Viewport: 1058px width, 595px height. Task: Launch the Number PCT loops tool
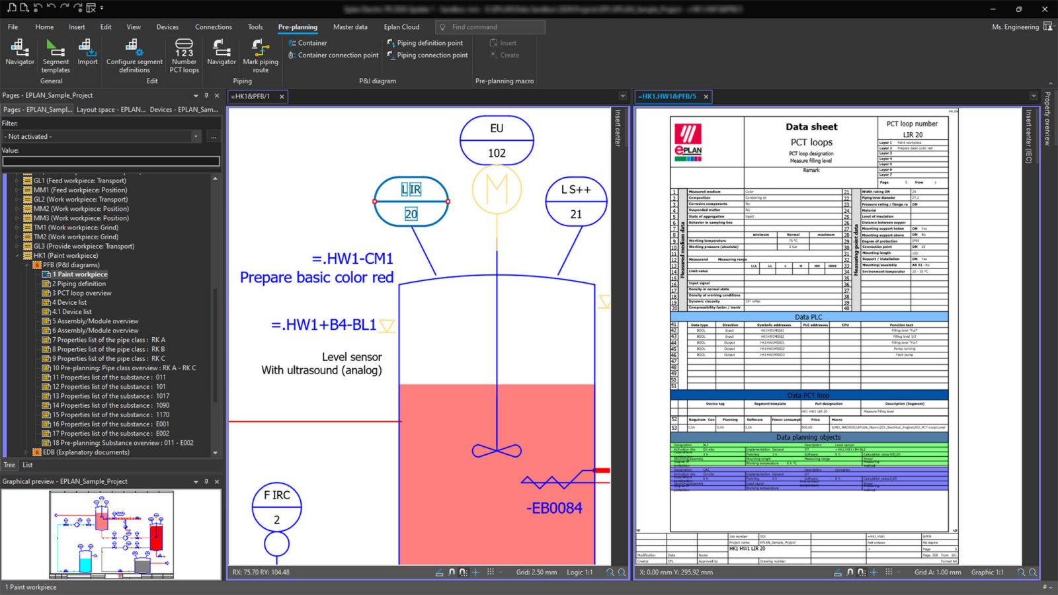pyautogui.click(x=183, y=53)
